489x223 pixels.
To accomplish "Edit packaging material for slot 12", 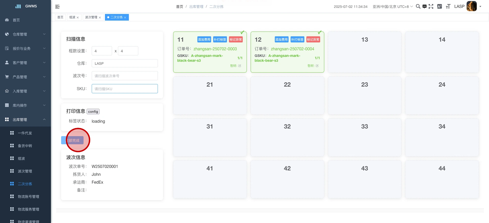I will pos(317,66).
